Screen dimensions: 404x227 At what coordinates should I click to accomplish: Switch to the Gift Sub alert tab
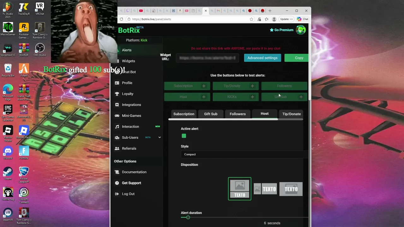(211, 114)
